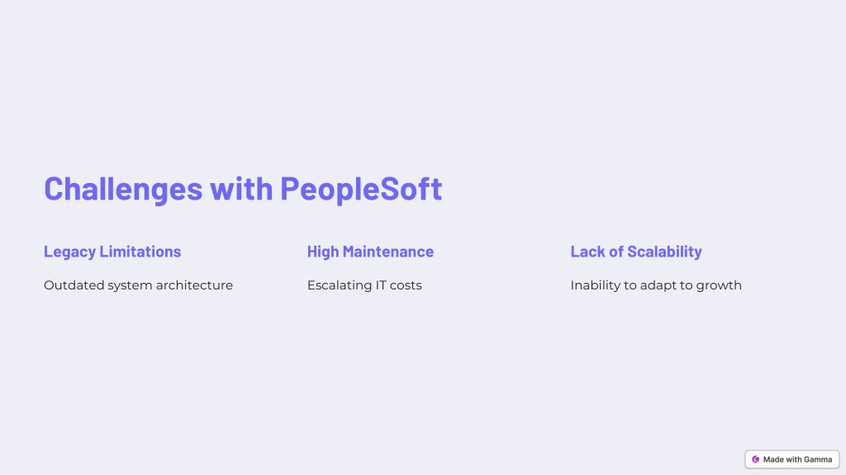The height and width of the screenshot is (475, 846).
Task: Click the word Challenges in the title
Action: point(124,189)
